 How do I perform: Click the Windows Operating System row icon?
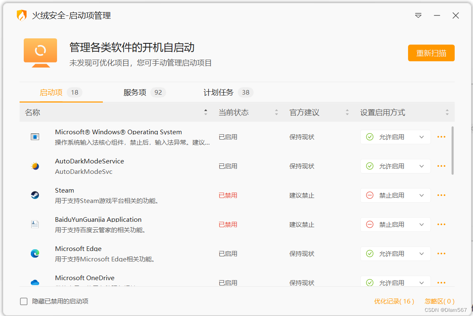click(x=35, y=137)
